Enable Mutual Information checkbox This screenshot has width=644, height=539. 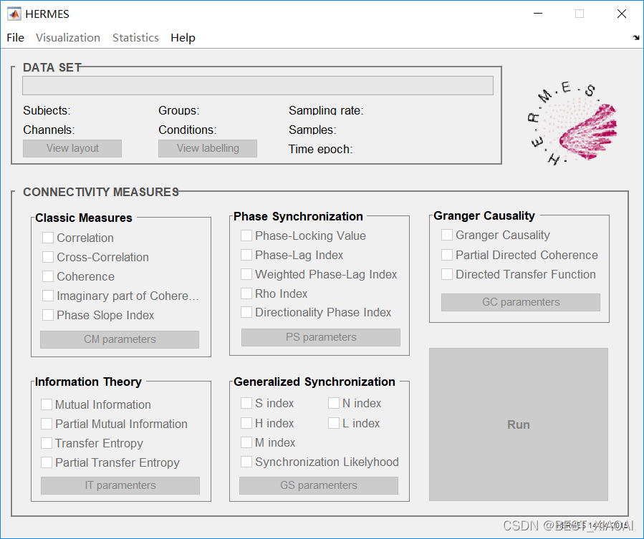pyautogui.click(x=47, y=404)
